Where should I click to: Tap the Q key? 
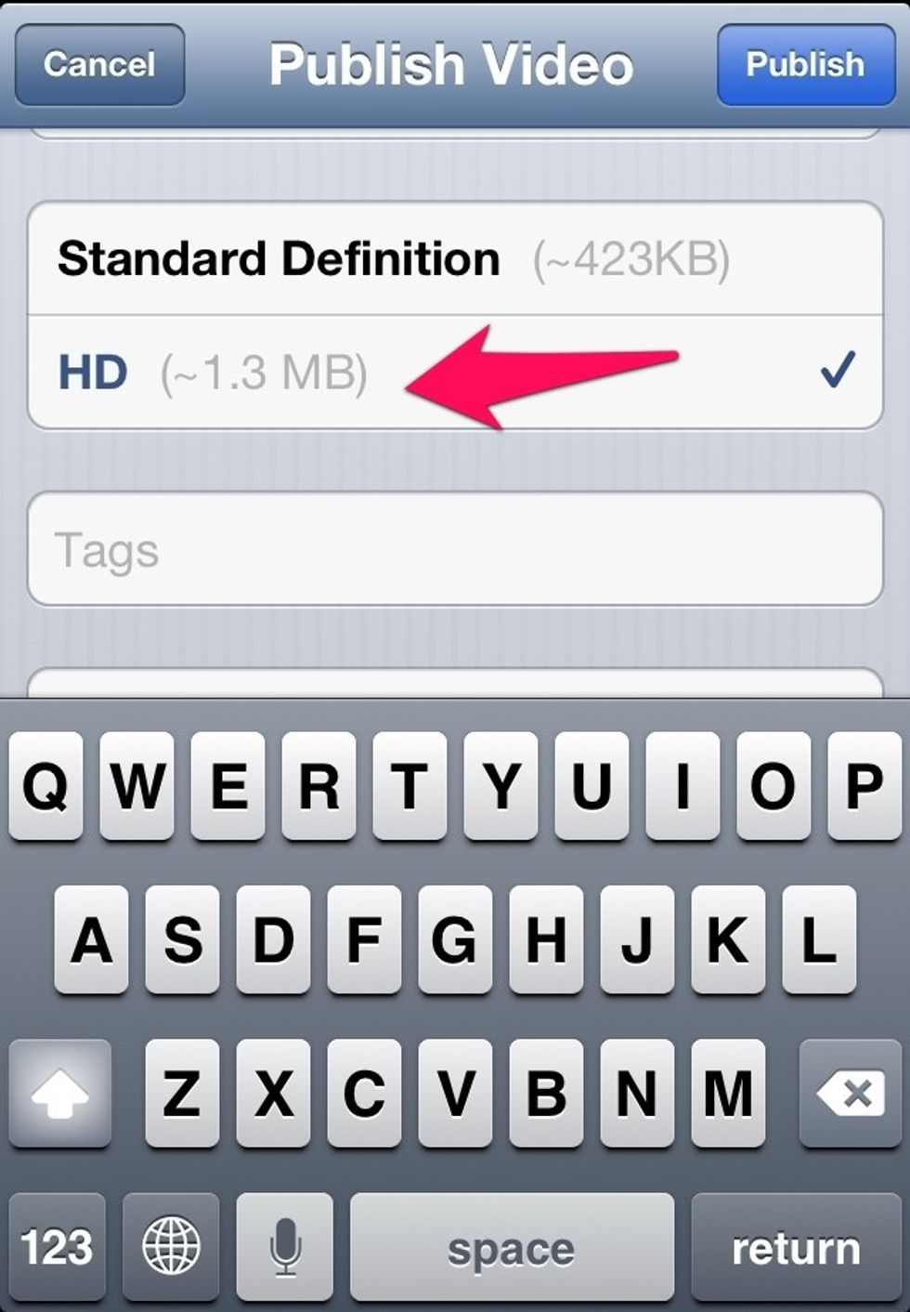pos(45,786)
